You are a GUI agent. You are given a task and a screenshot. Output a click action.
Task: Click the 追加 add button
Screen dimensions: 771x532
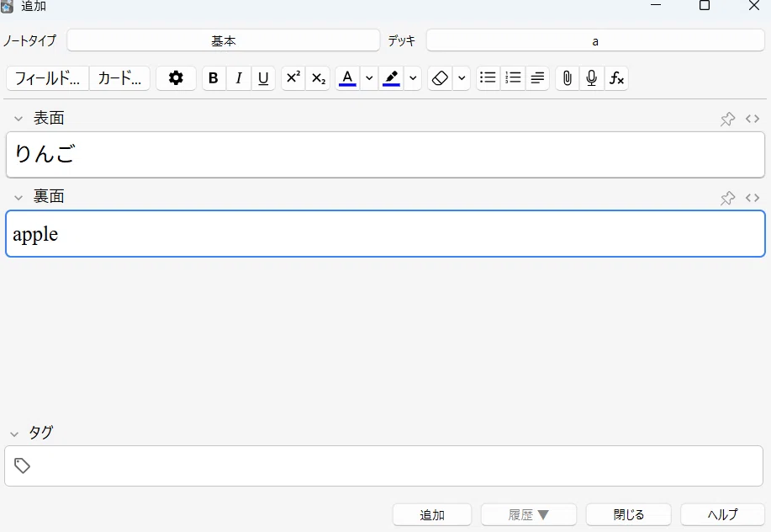pos(432,515)
